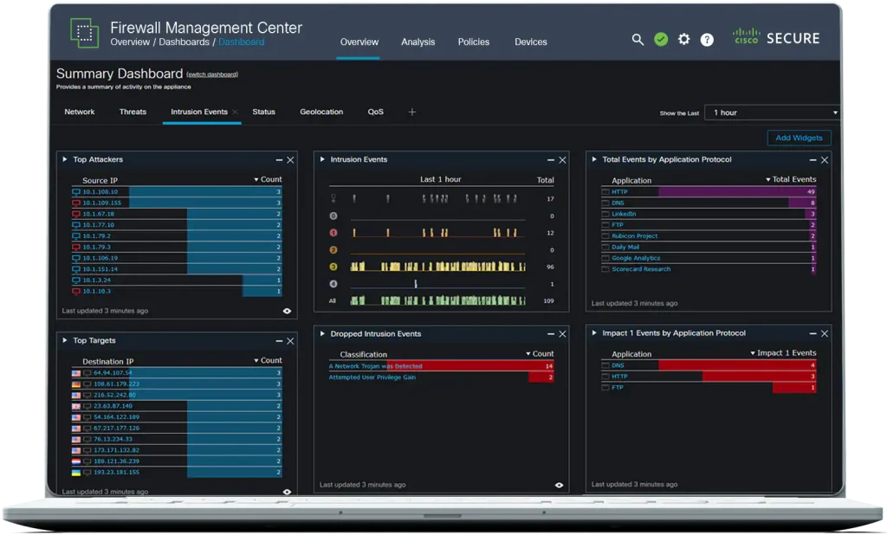Image resolution: width=887 pixels, height=535 pixels.
Task: Open the Show the Last 1 hour dropdown
Action: pyautogui.click(x=772, y=113)
